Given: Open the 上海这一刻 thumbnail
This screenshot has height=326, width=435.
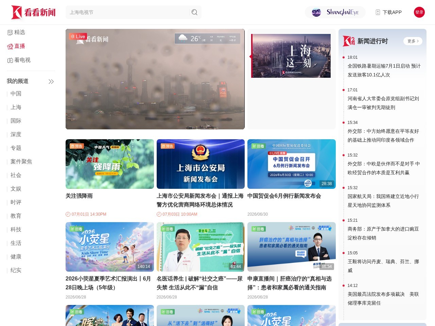Looking at the screenshot, I should (x=291, y=56).
